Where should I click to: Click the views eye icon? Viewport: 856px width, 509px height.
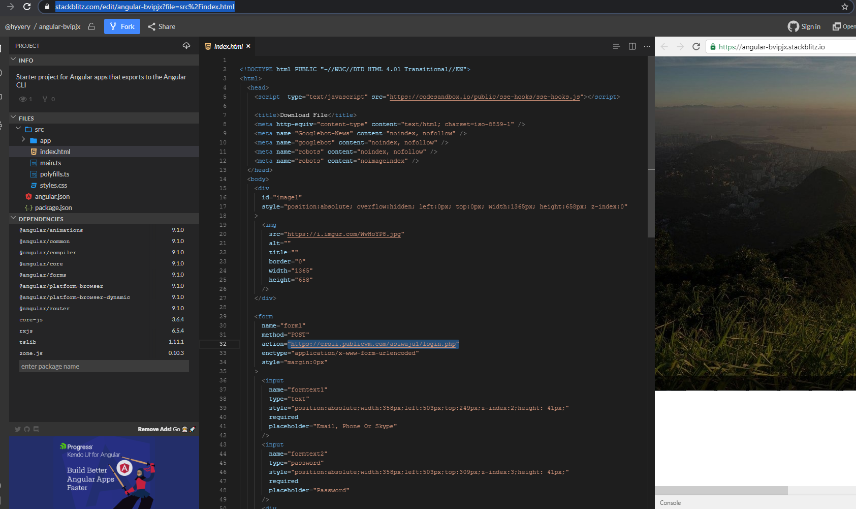tap(23, 99)
